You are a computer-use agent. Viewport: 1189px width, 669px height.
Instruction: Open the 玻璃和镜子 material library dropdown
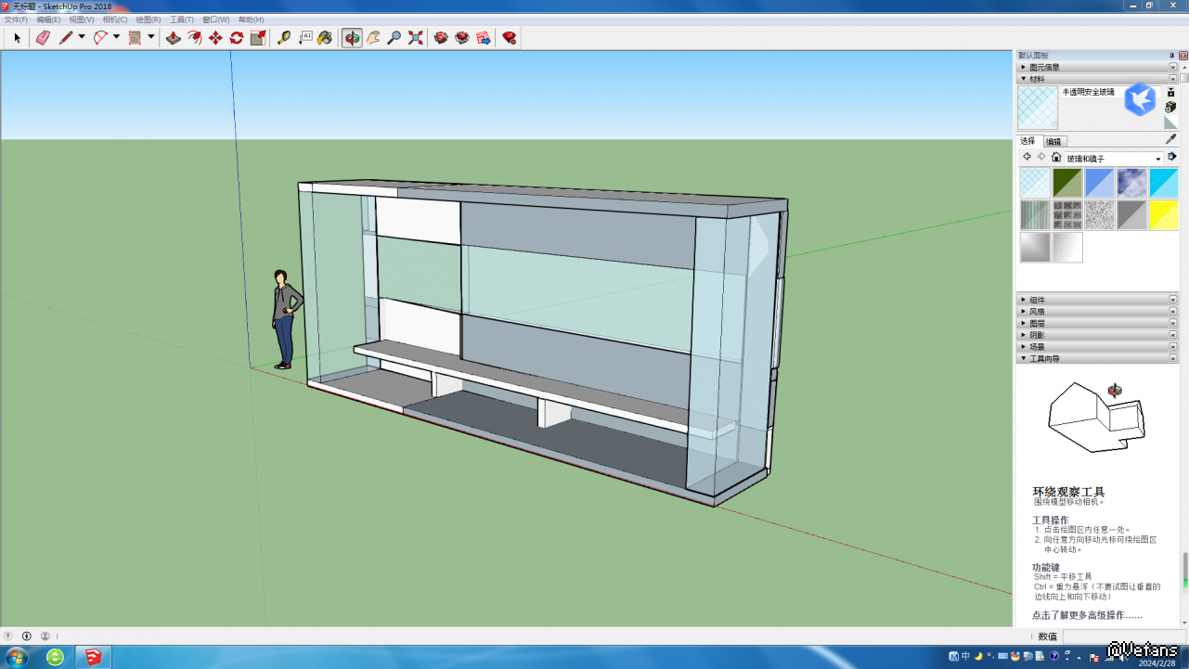pyautogui.click(x=1157, y=159)
